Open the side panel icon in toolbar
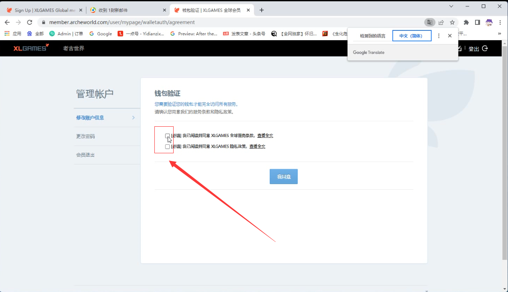The image size is (508, 292). pyautogui.click(x=477, y=22)
